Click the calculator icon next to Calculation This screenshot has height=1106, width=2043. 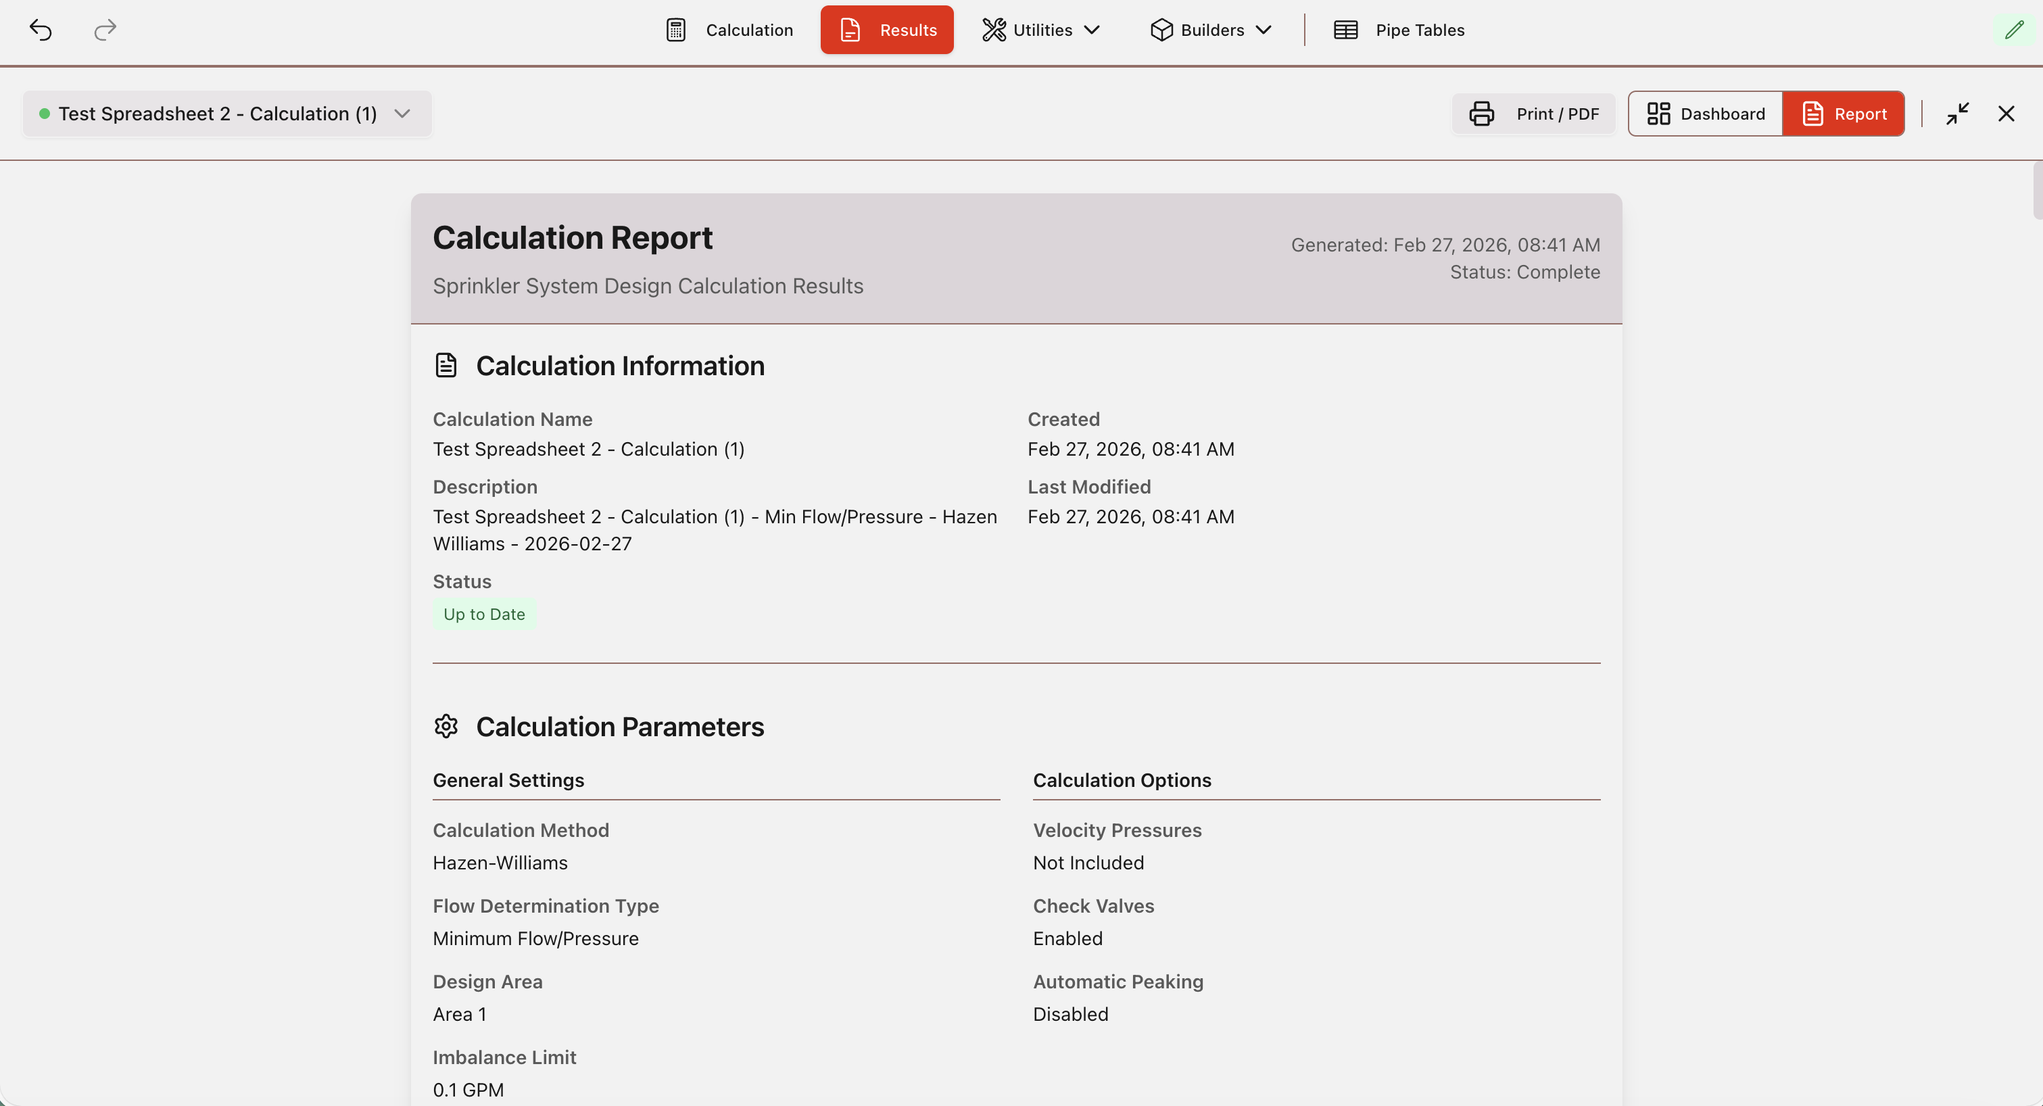coord(676,30)
